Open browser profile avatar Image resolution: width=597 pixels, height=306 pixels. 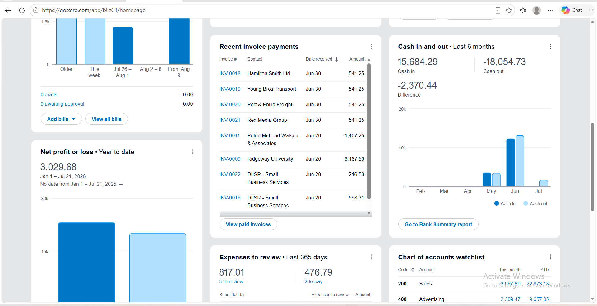[536, 10]
